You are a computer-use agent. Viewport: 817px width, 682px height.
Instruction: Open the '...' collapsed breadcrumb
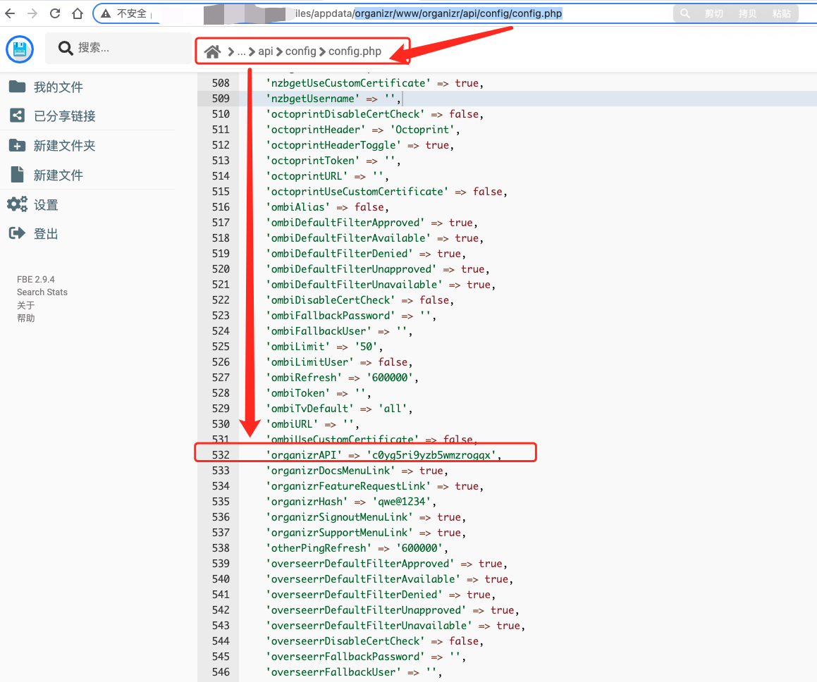tap(241, 51)
